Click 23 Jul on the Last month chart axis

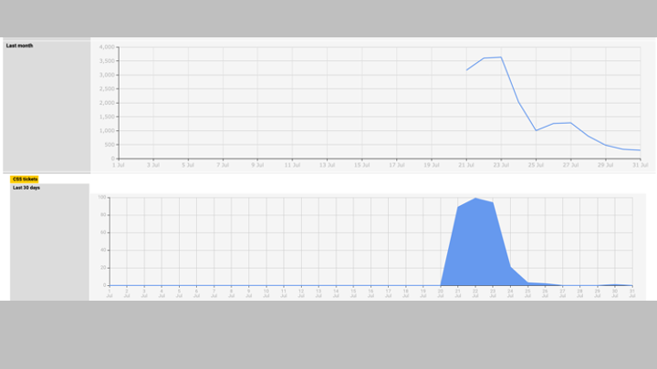(501, 165)
